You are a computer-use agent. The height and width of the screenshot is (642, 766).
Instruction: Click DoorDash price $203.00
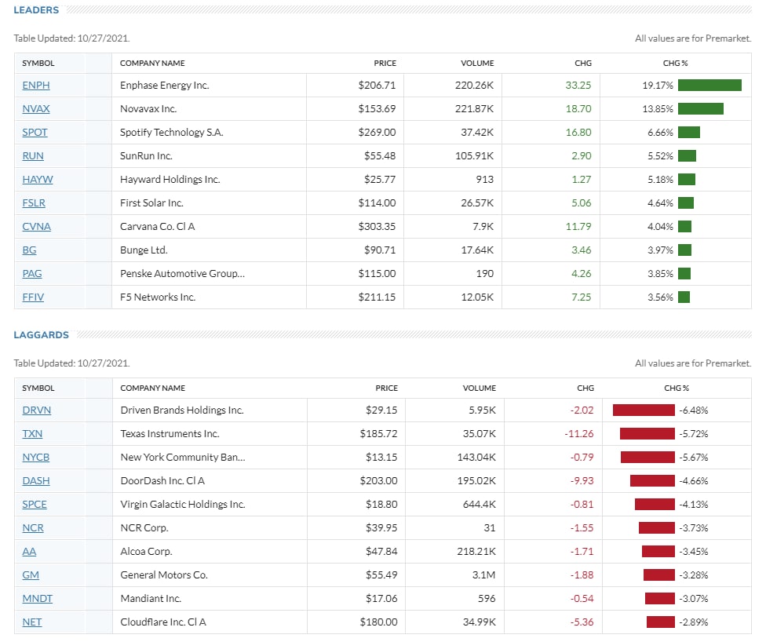click(378, 480)
